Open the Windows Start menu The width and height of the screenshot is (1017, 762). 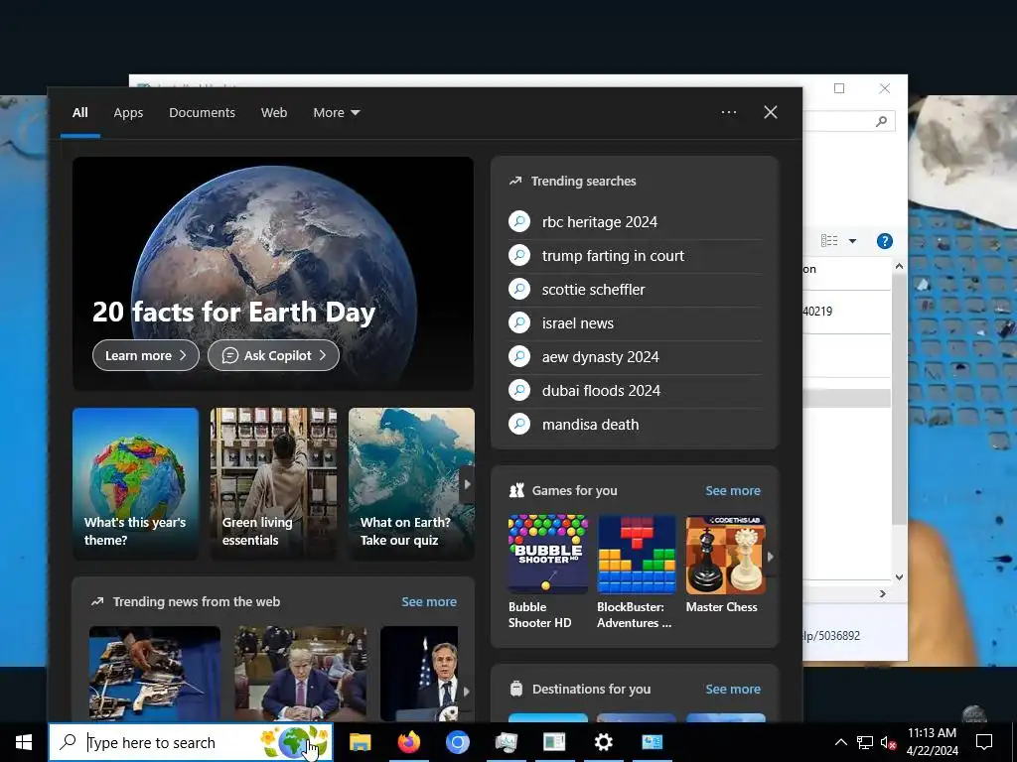[24, 742]
